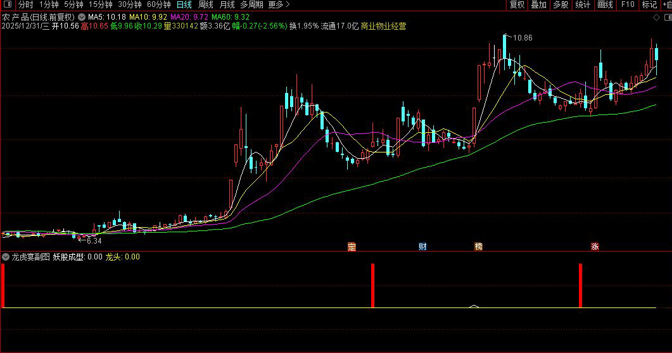Click the MA10: 9.92 value

(148, 17)
